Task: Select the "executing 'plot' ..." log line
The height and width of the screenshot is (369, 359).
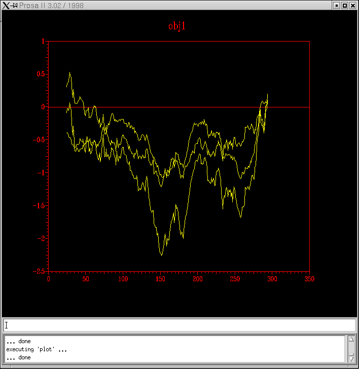Action: pyautogui.click(x=37, y=349)
